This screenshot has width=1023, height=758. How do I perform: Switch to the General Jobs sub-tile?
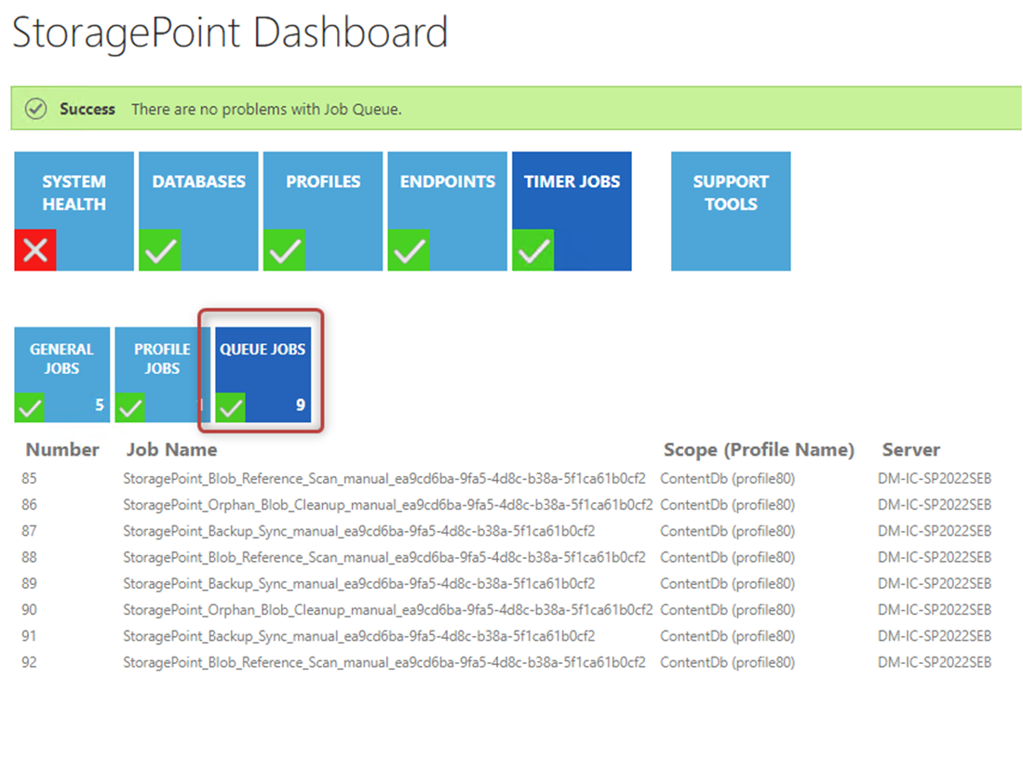coord(61,359)
